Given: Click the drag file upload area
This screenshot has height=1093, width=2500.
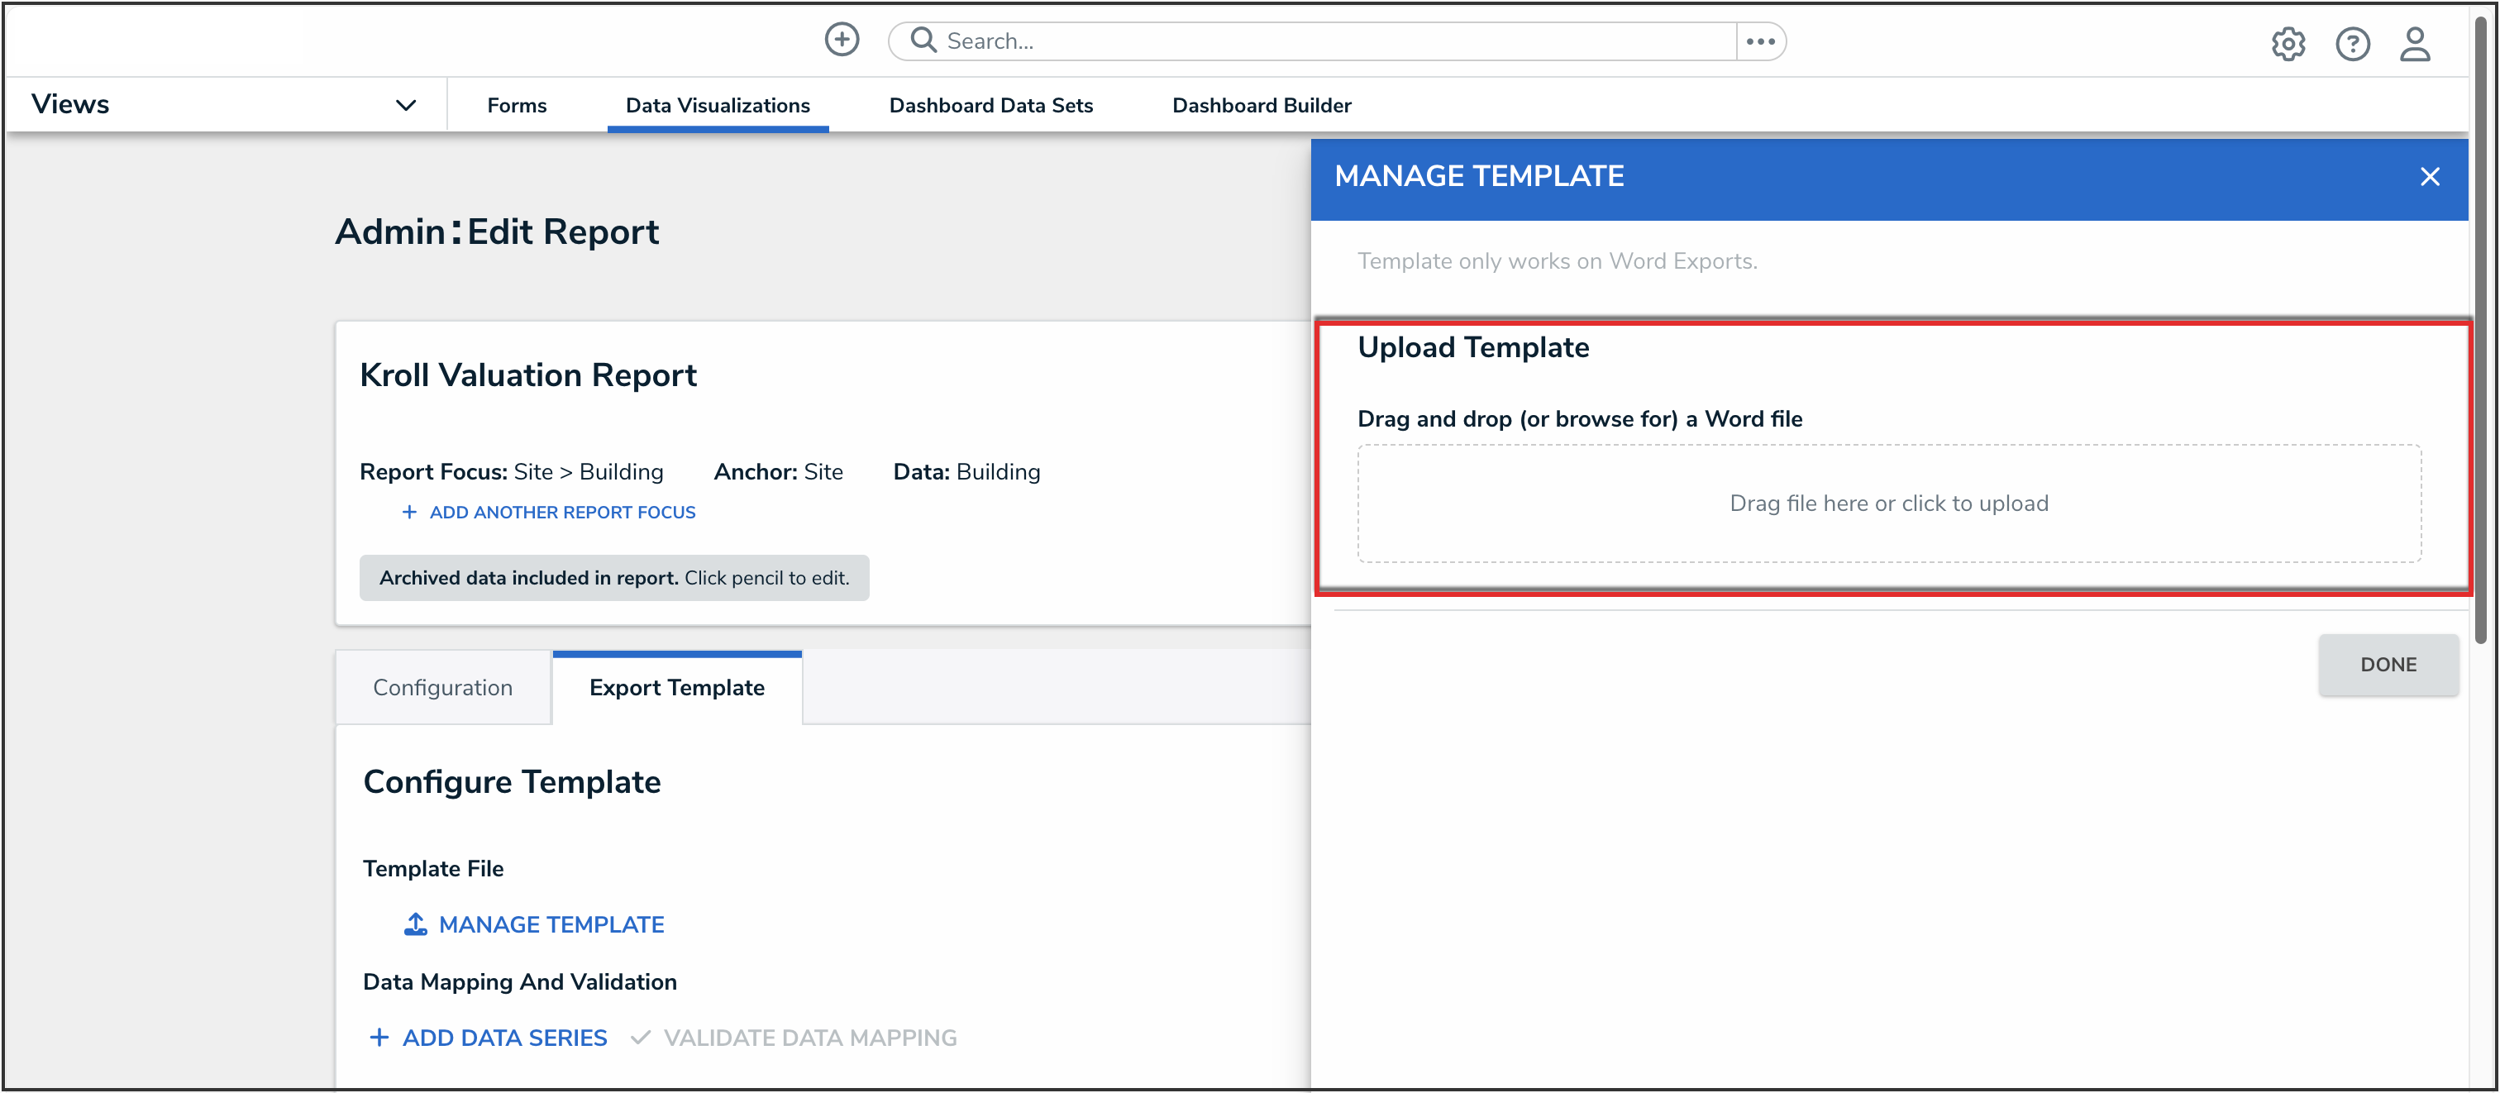Looking at the screenshot, I should [1887, 503].
